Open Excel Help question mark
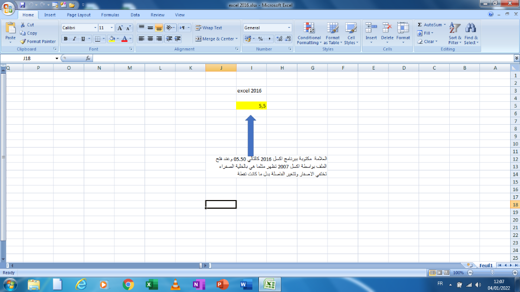Screen dimensions: 520x292 tap(490, 14)
